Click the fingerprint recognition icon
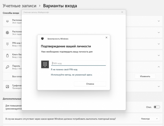Viewport: 164px width, 126px height. [7, 33]
